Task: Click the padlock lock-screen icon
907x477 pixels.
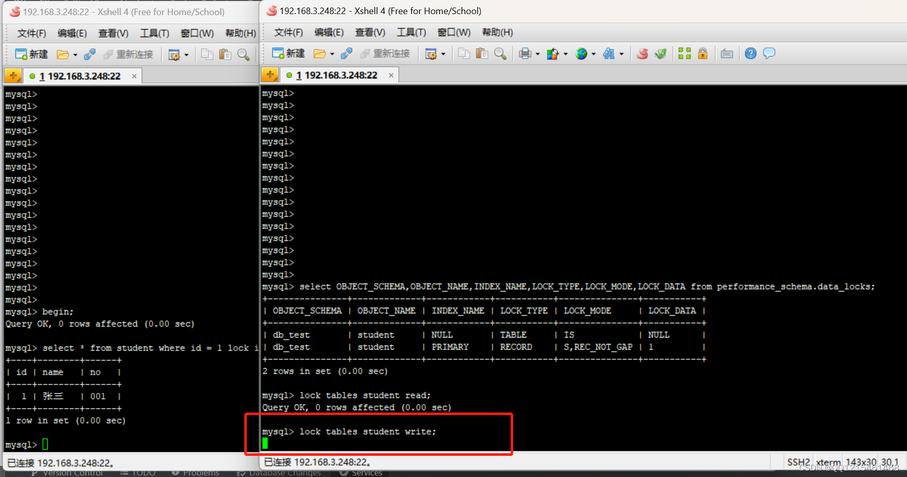Action: click(x=703, y=53)
